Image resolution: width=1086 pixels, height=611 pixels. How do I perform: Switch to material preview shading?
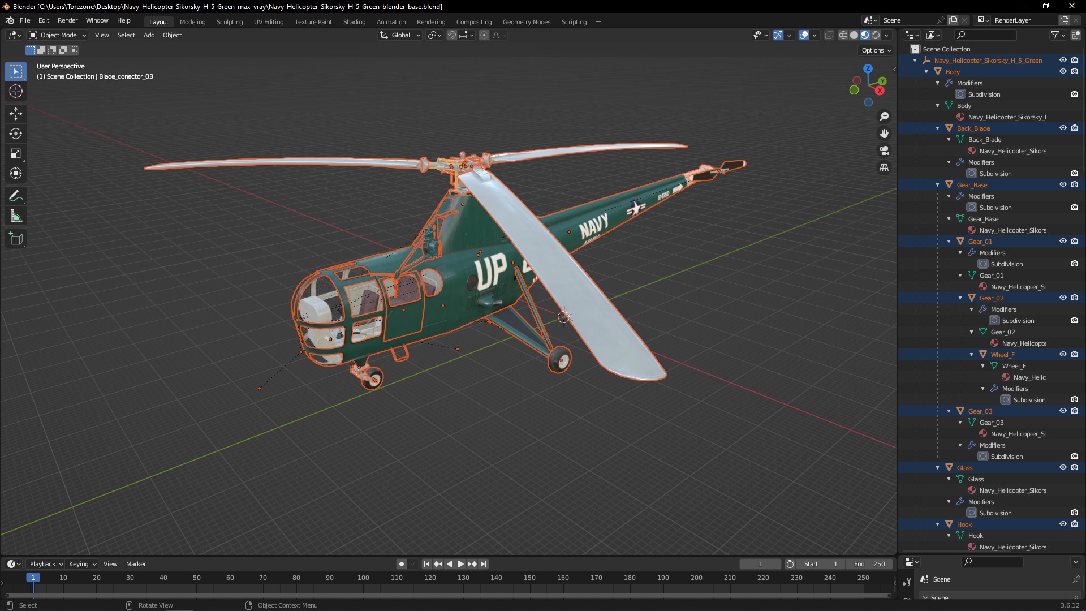[x=865, y=35]
